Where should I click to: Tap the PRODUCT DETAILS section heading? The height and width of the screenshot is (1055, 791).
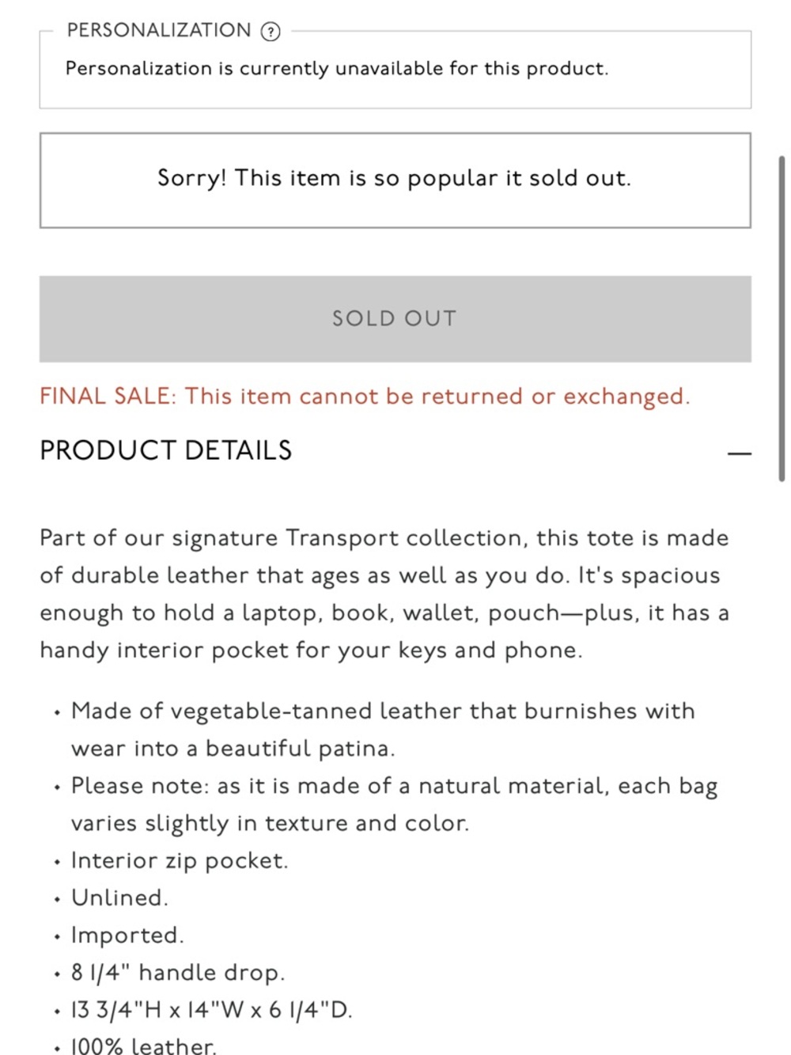tap(166, 450)
